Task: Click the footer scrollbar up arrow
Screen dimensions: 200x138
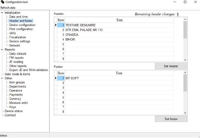Action: coord(185,72)
